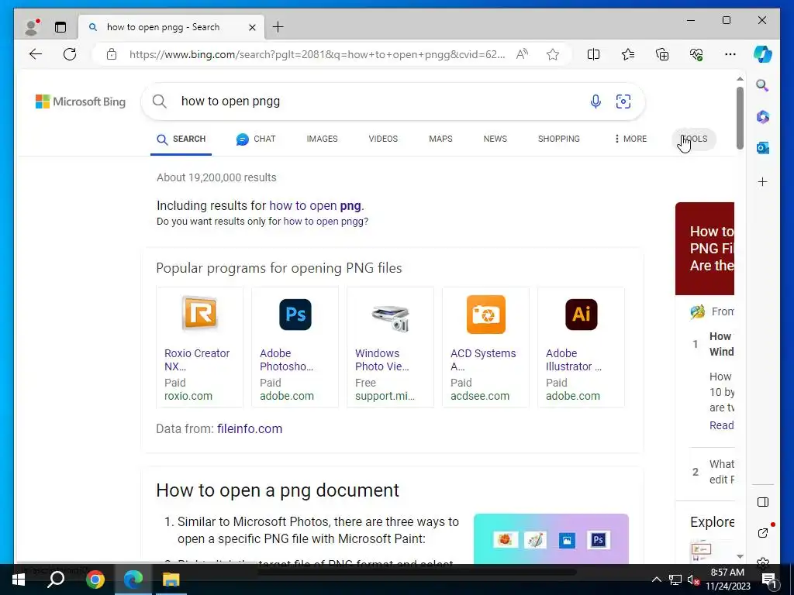This screenshot has height=595, width=794.
Task: Add a new app to sidebar
Action: click(x=763, y=181)
